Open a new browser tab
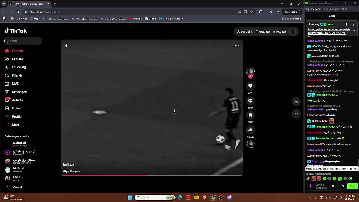The height and width of the screenshot is (202, 359). tap(55, 4)
